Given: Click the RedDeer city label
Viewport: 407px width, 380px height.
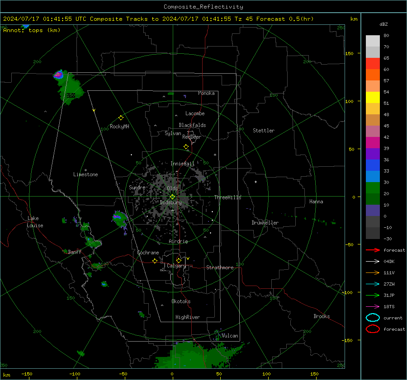Looking at the screenshot, I should (x=192, y=137).
